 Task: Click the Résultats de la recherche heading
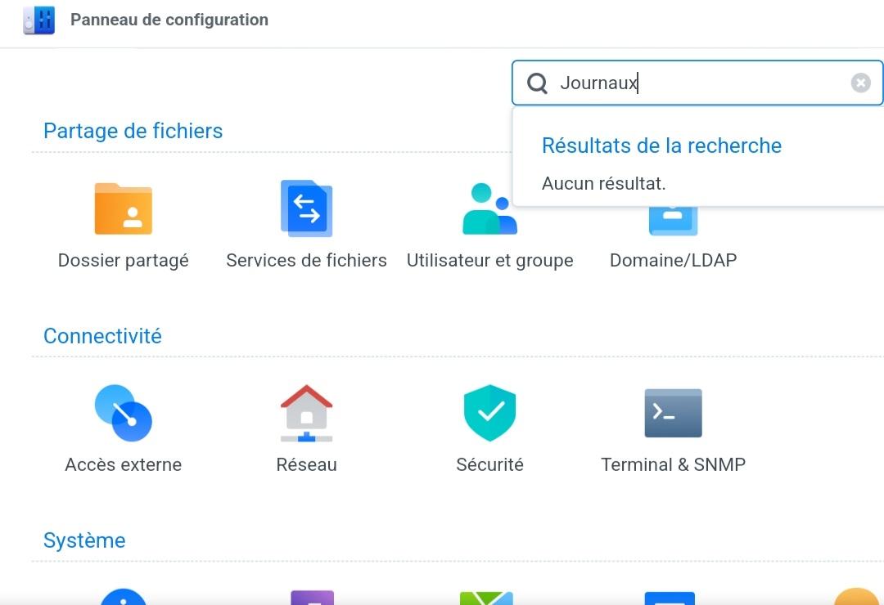pyautogui.click(x=661, y=146)
